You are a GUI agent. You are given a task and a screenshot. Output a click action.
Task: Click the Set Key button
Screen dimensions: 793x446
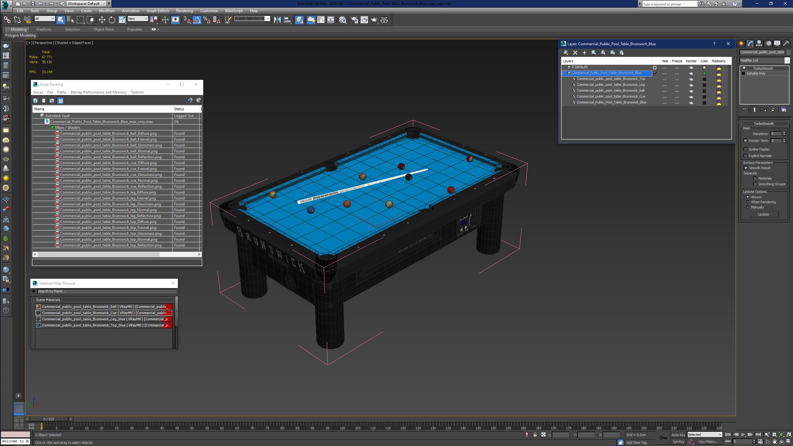click(678, 442)
